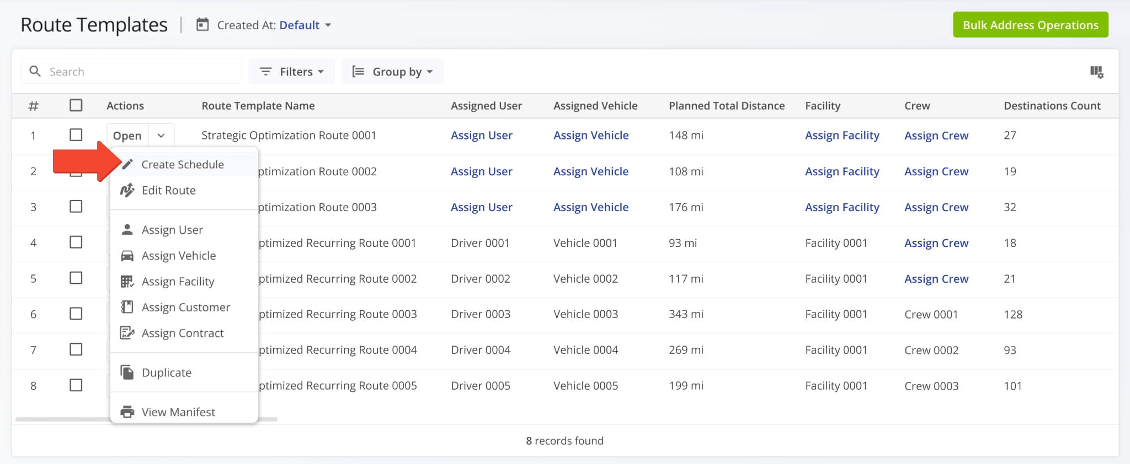Check the box for row 1
Screen dimensions: 1130x464
(x=76, y=135)
